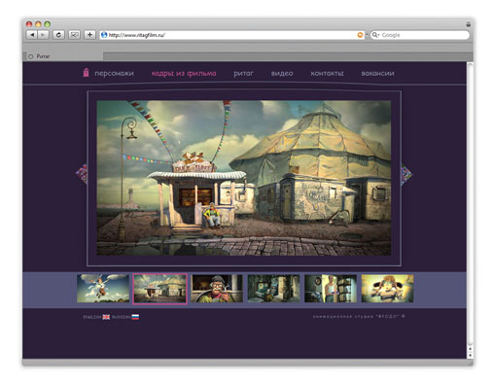Select the last thumbnail in the strip
The image size is (493, 384).
click(387, 289)
